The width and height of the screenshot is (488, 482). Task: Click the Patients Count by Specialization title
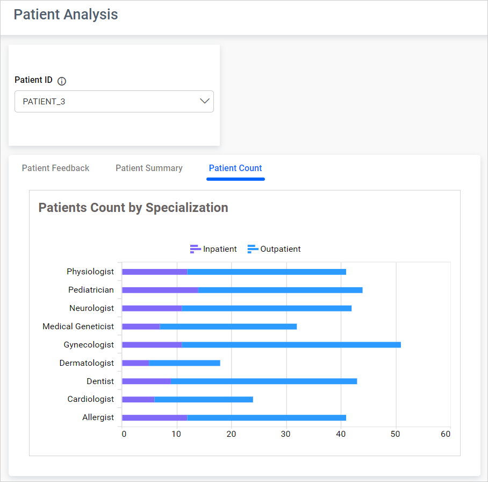pos(133,208)
